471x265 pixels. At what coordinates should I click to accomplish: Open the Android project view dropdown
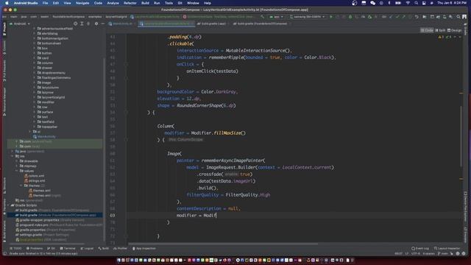click(x=20, y=24)
